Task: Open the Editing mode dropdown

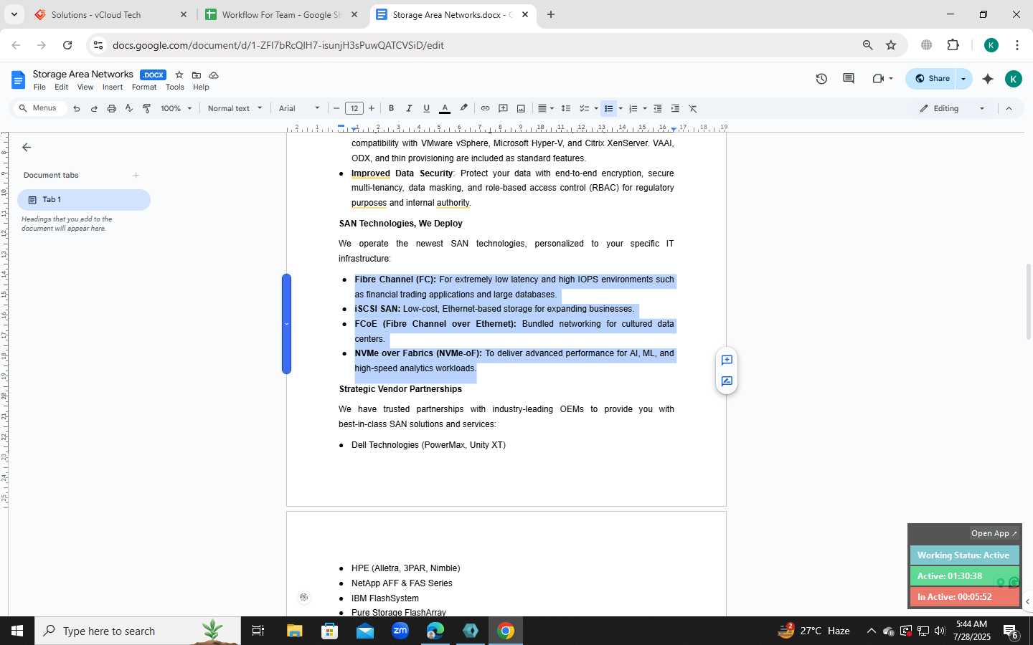Action: [x=953, y=108]
